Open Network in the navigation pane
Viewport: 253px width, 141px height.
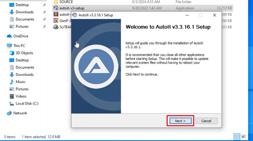20,113
